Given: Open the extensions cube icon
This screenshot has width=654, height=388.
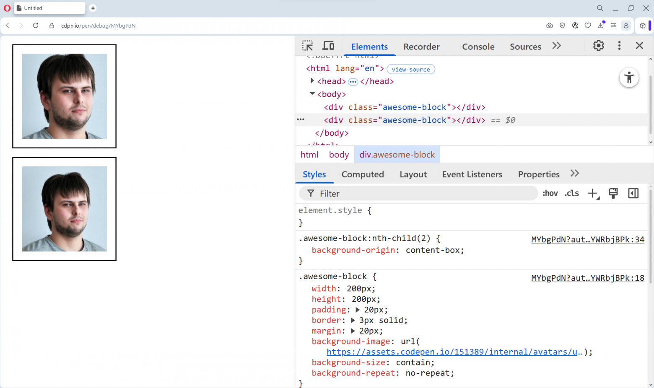Looking at the screenshot, I should pyautogui.click(x=643, y=26).
